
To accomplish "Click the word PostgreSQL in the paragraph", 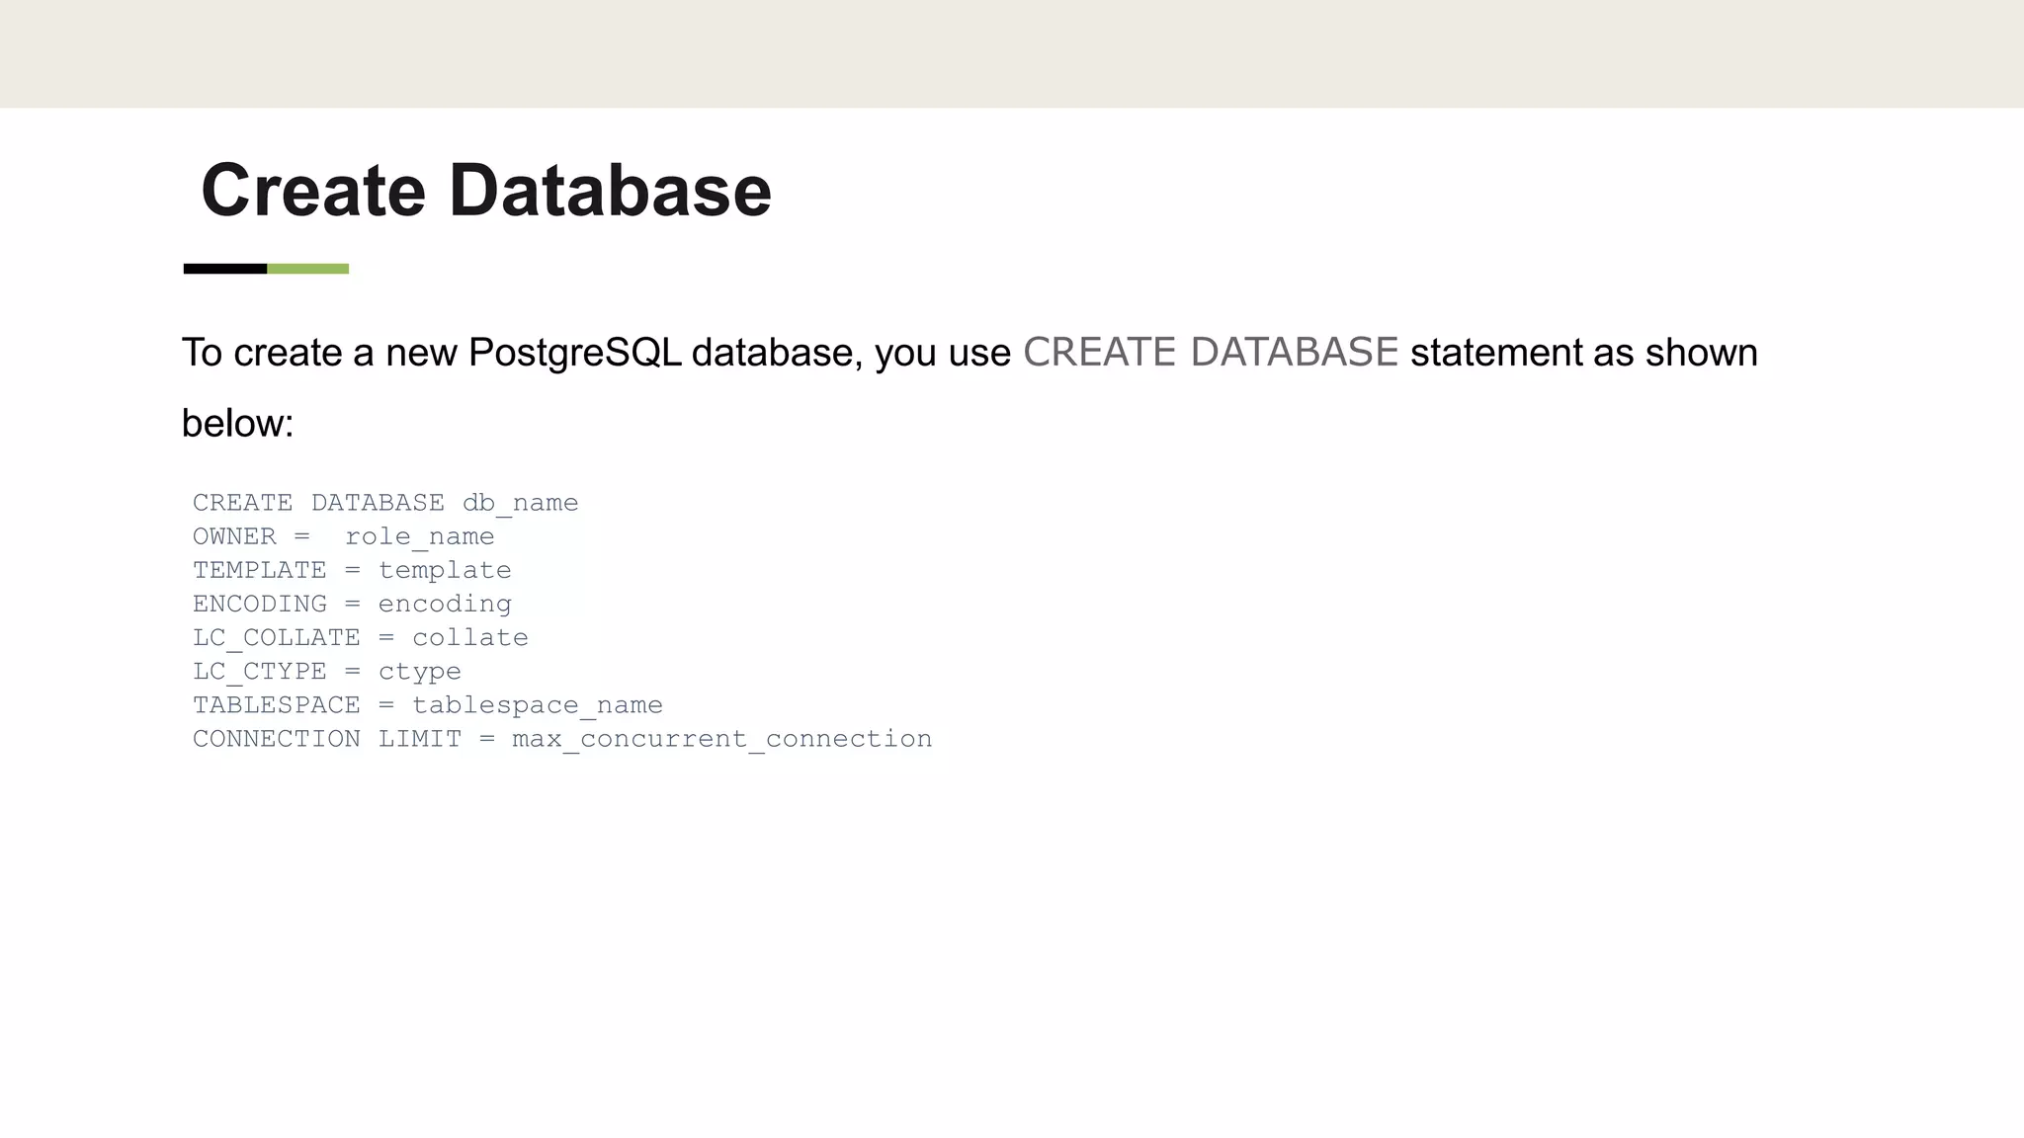I will tap(574, 353).
